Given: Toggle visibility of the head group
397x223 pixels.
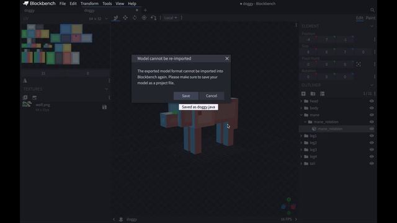Looking at the screenshot, I should (372, 101).
